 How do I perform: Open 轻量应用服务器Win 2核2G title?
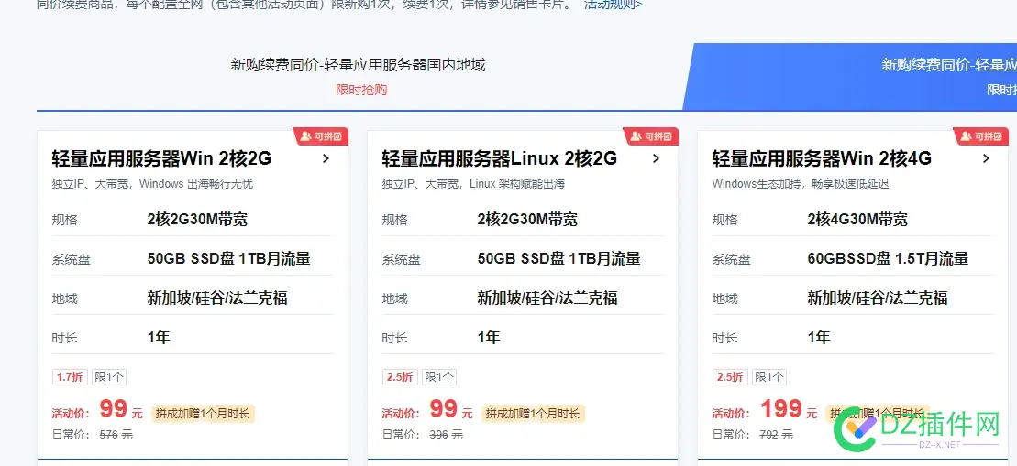coord(161,158)
